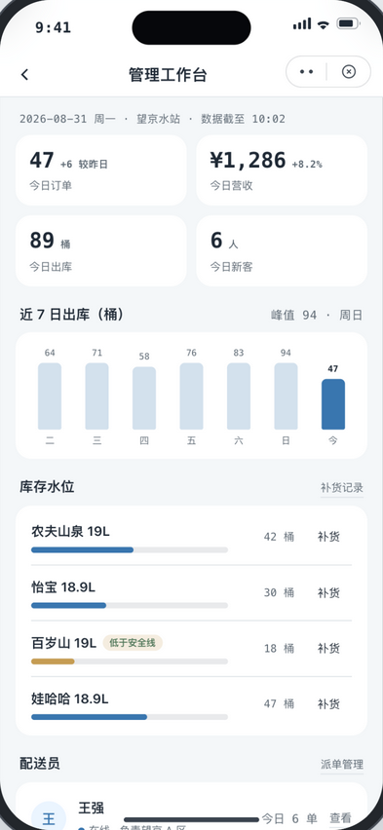The height and width of the screenshot is (830, 383).
Task: Open the 派单管理 link
Action: 342,765
